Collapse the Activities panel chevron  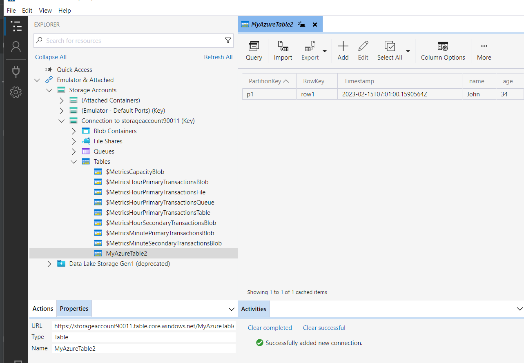(520, 309)
